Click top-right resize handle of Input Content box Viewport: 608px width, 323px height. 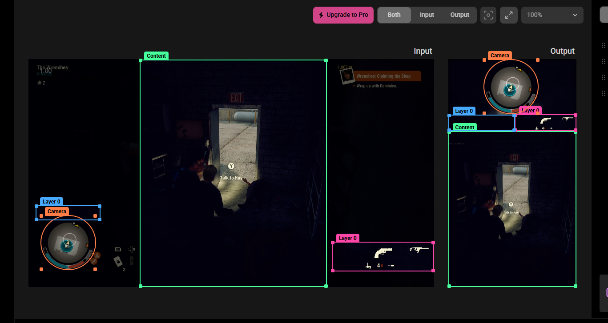[x=326, y=60]
